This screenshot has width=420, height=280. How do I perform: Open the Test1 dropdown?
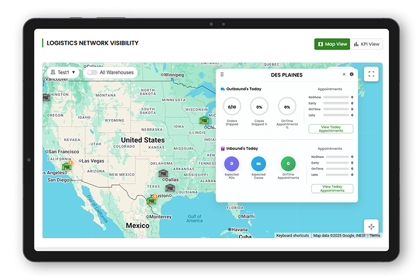63,72
